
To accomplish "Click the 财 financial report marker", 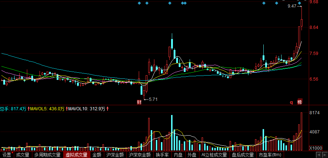I will 139,102.
